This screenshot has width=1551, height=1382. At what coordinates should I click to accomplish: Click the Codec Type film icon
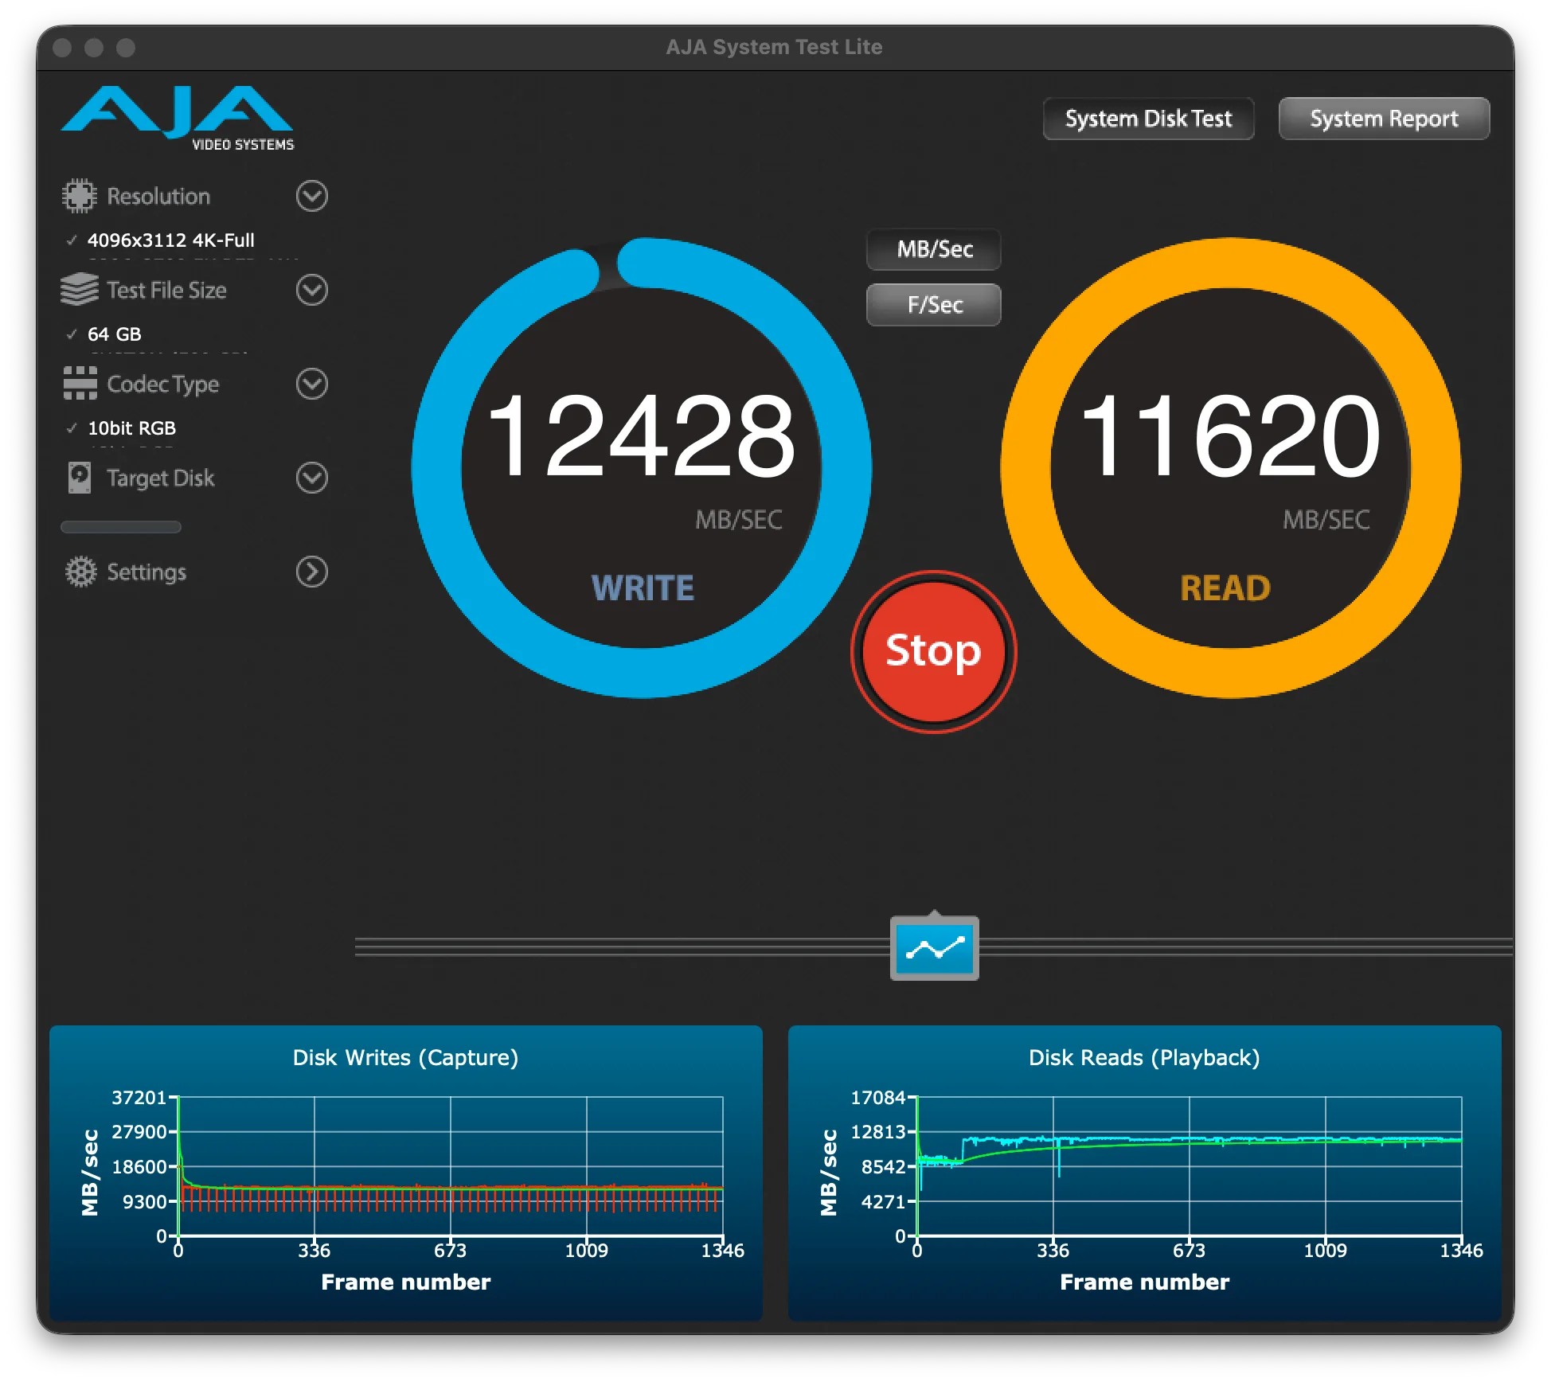80,384
